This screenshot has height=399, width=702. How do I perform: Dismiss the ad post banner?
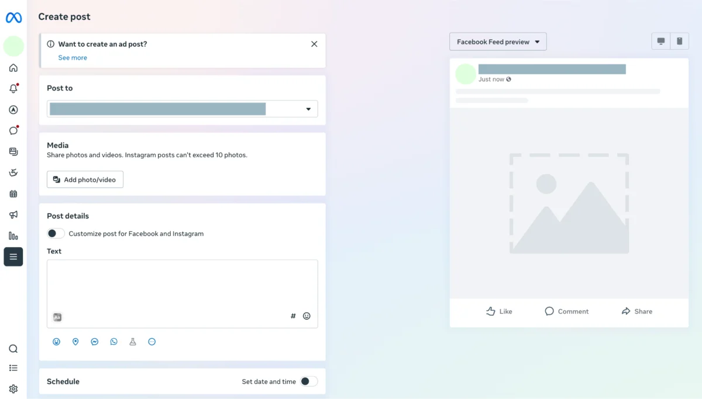[314, 44]
